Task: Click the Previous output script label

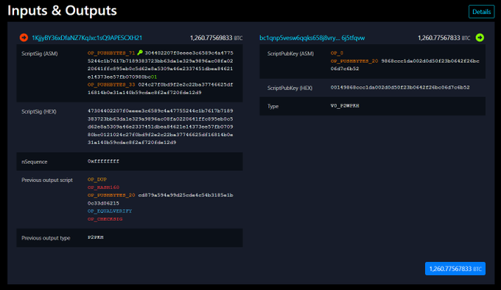Action: tap(47, 180)
